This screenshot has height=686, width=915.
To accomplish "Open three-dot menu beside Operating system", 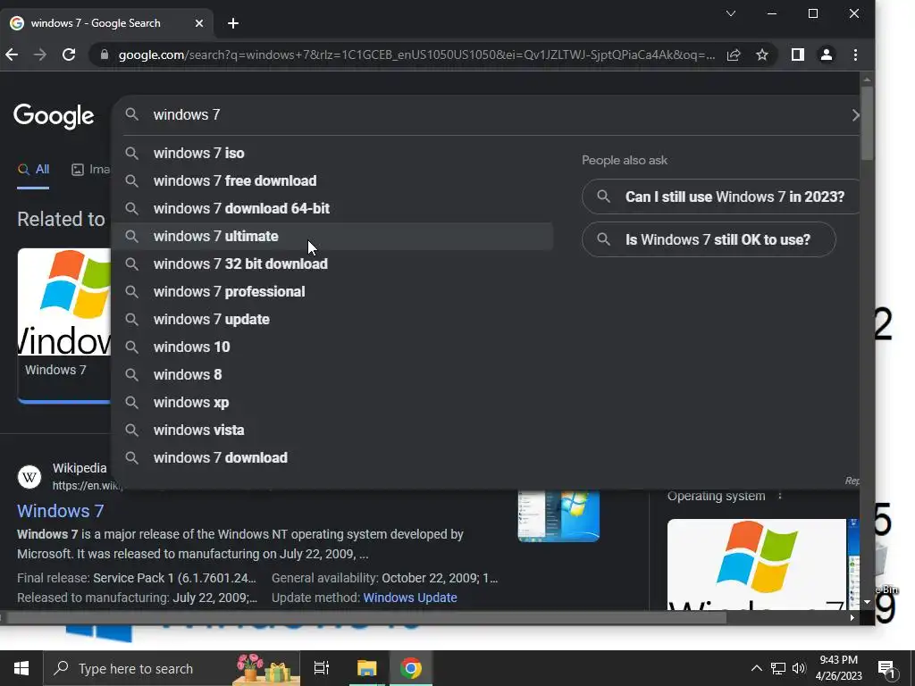I will [x=780, y=496].
